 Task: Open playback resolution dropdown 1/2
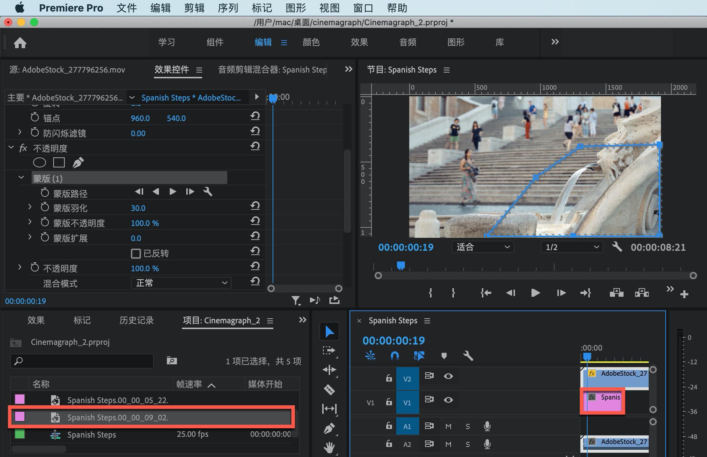click(572, 247)
